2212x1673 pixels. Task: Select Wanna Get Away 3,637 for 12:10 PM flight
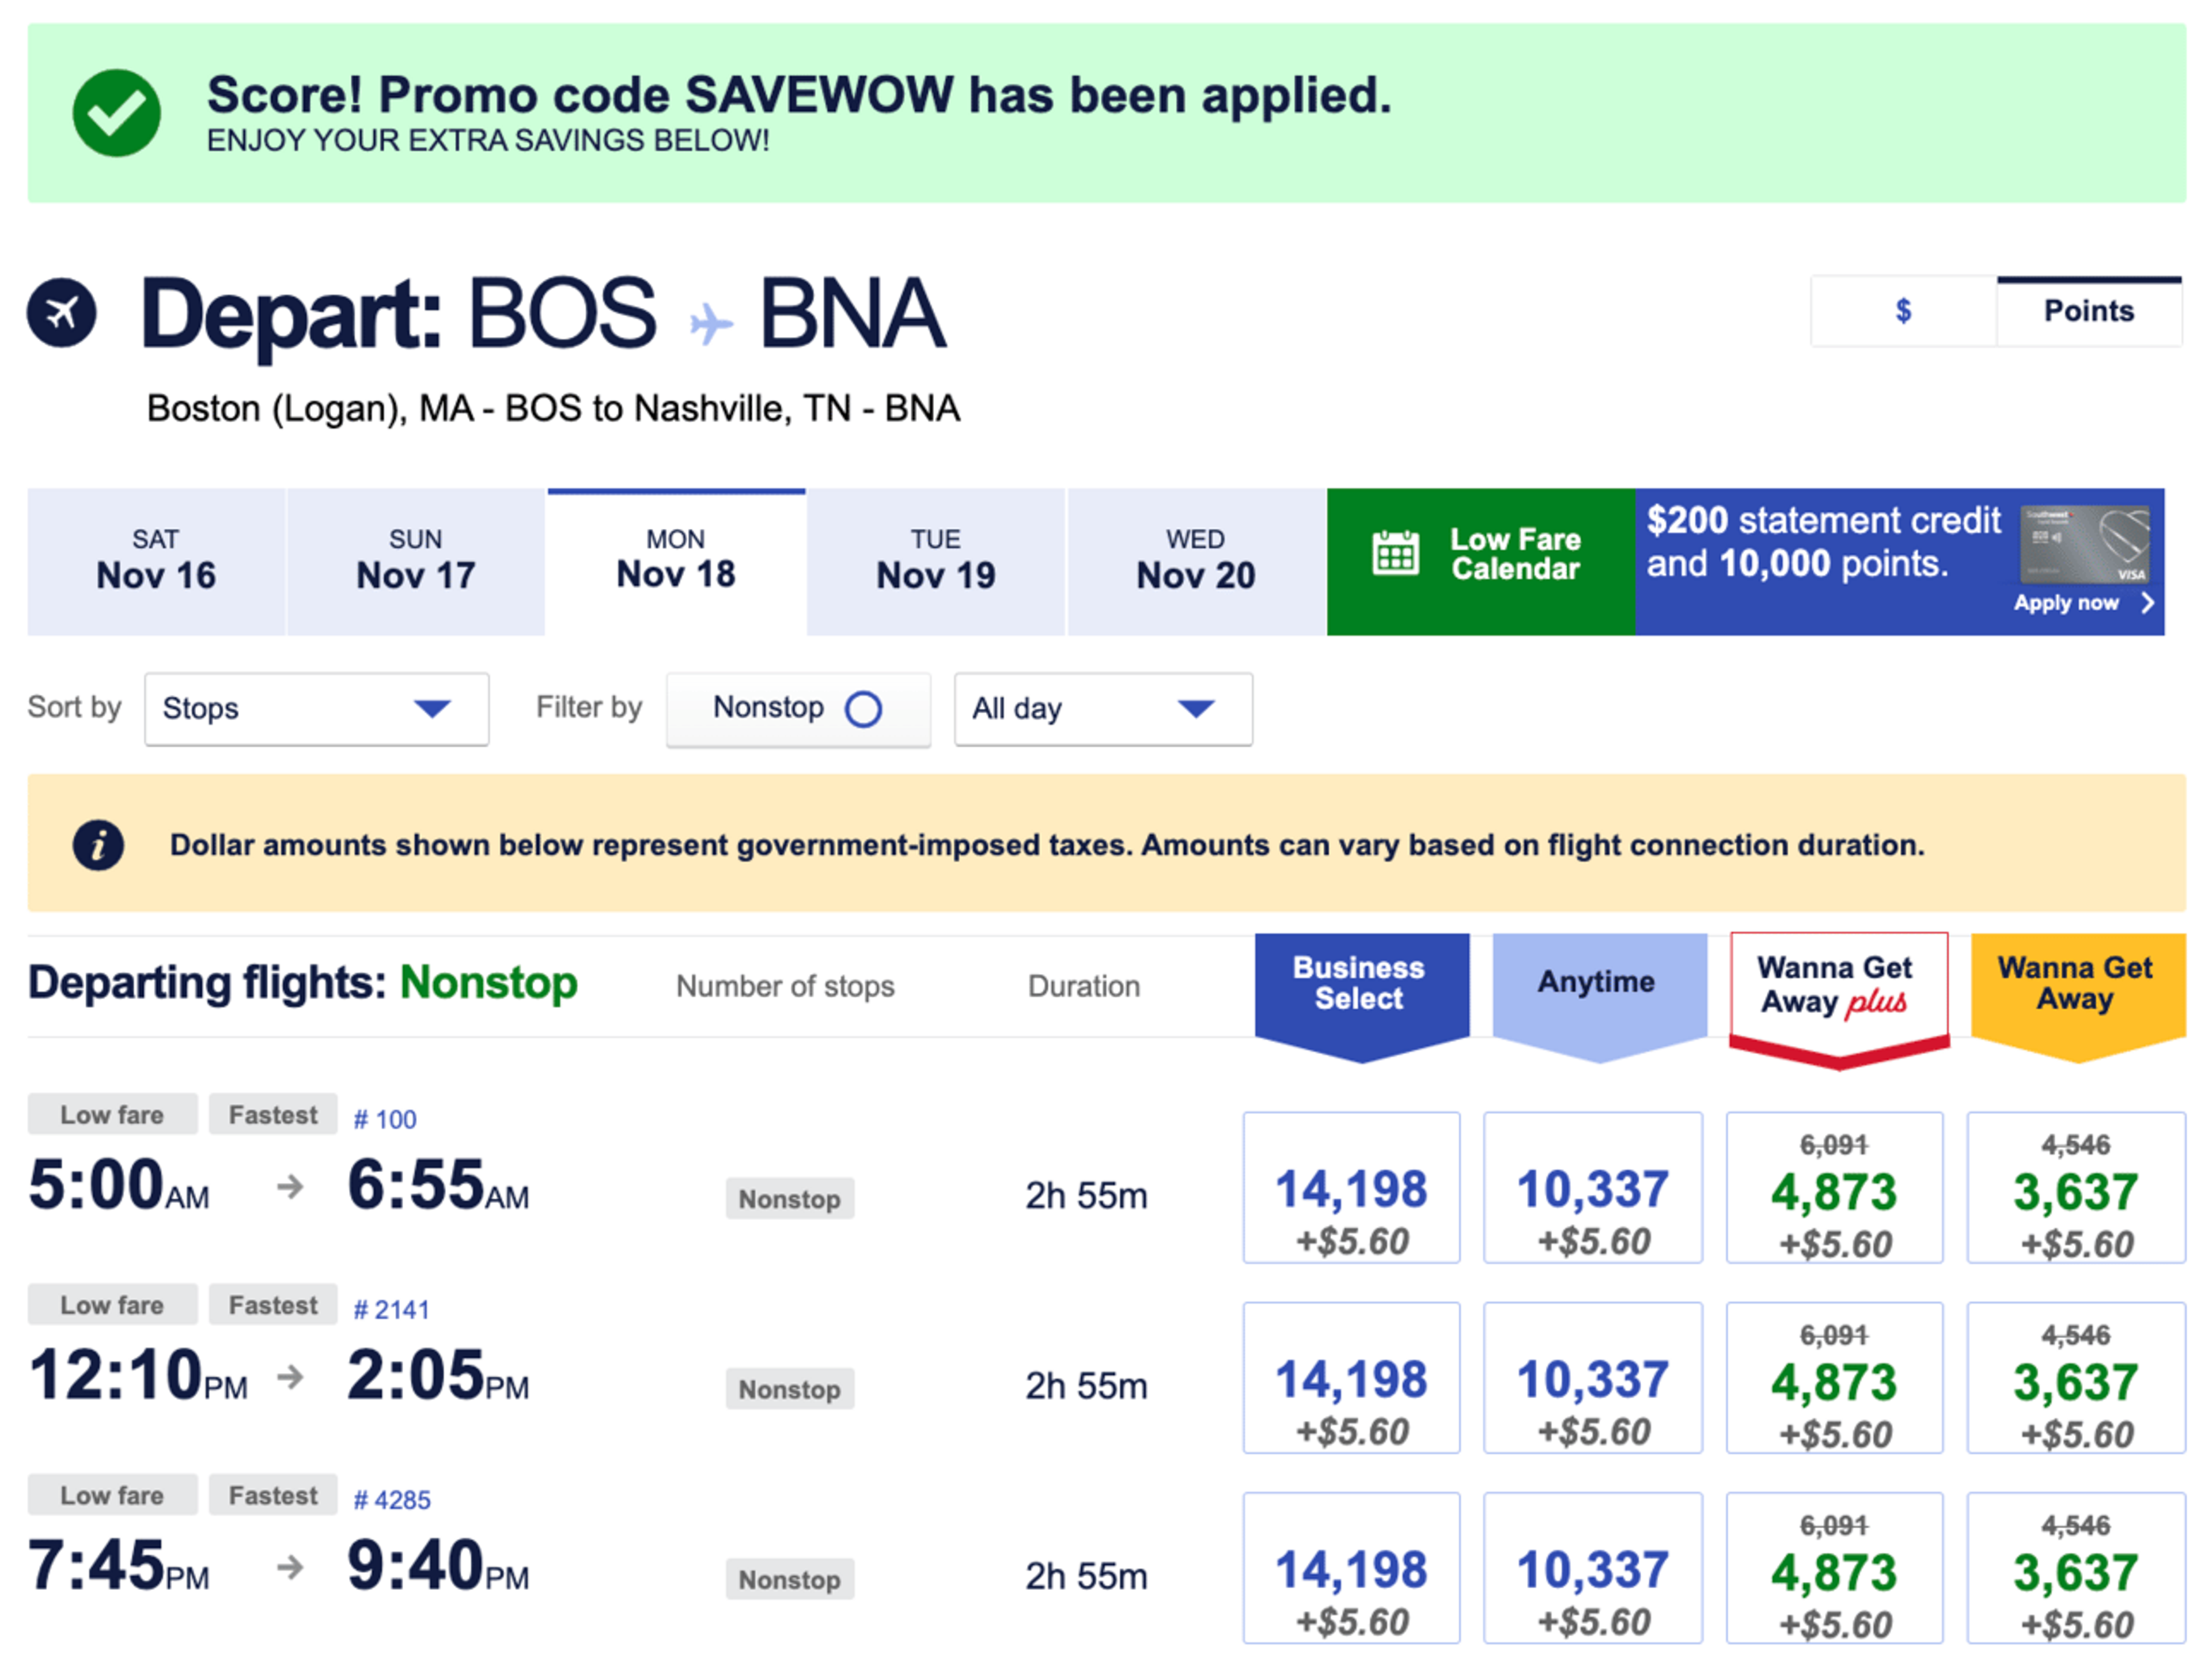(x=2076, y=1378)
